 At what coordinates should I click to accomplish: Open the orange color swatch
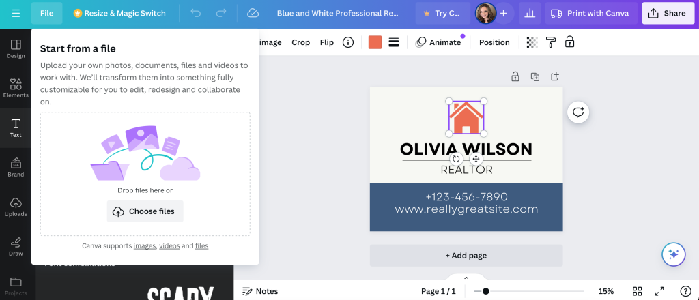[375, 42]
